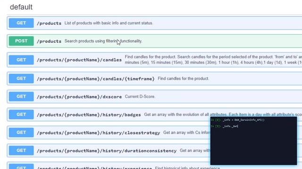Screen dimensions: 302x169
Task: Click the _info._Get input line in terminal
Action: (225, 126)
